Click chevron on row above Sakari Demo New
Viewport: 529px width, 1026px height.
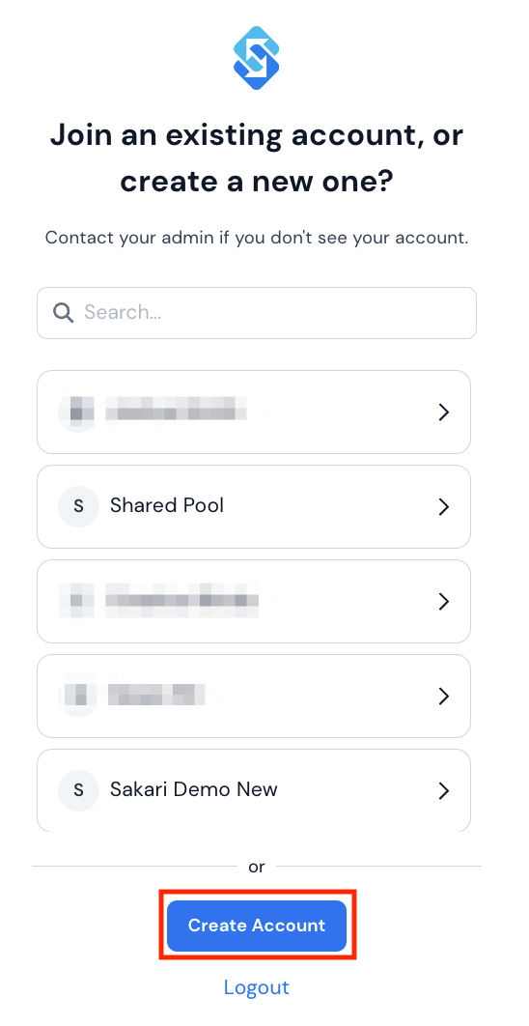[444, 696]
